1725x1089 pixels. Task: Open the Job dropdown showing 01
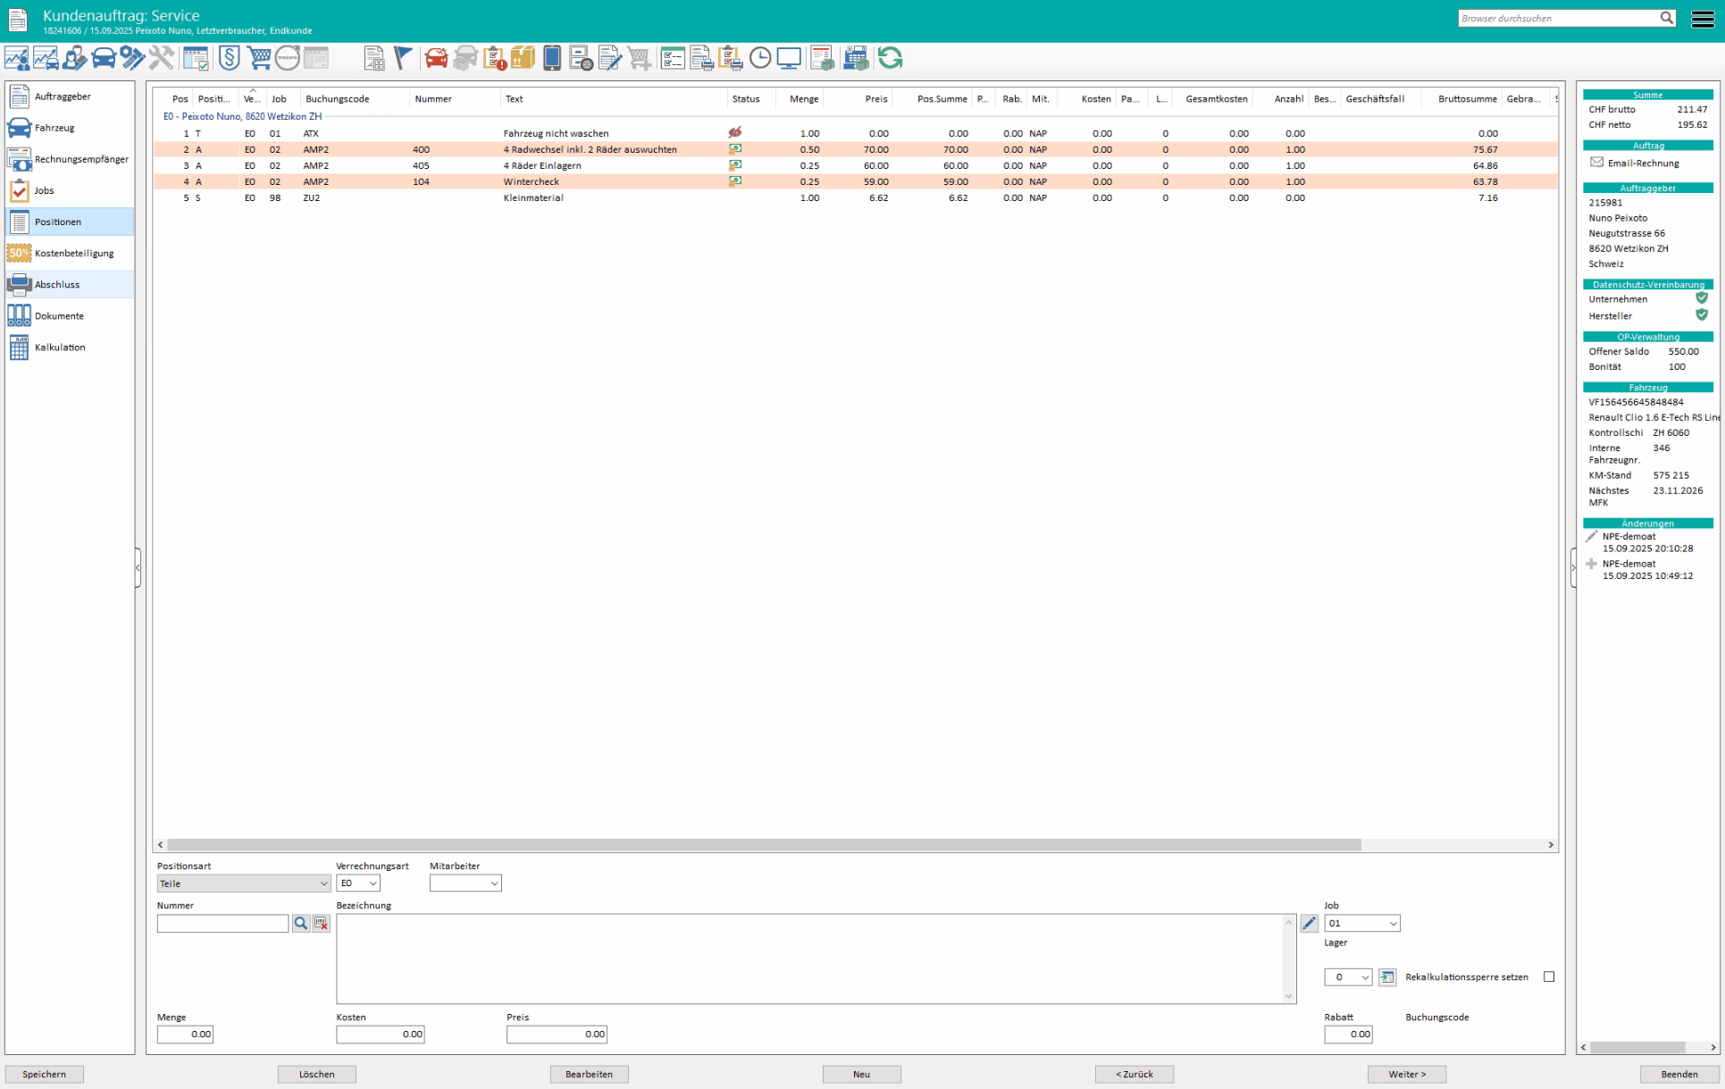point(1361,924)
